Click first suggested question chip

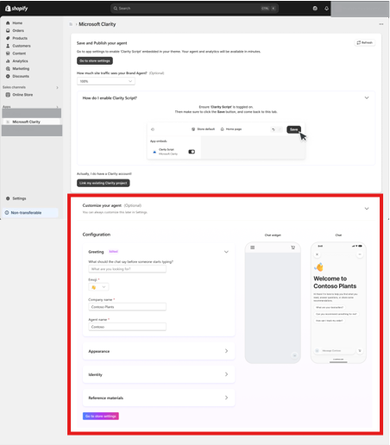click(330, 307)
